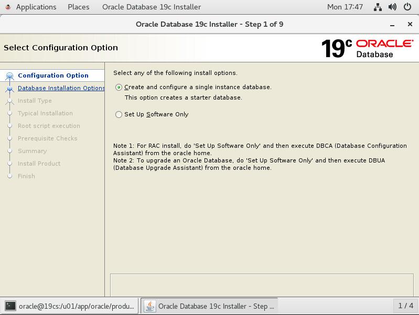Image resolution: width=419 pixels, height=315 pixels.
Task: Open the Mon 17:47 clock calendar
Action: [x=345, y=7]
